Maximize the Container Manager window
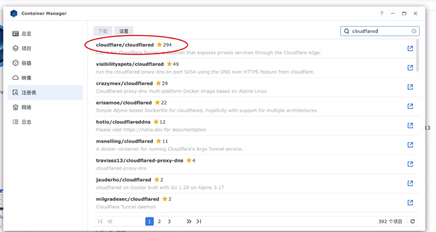Image resolution: width=436 pixels, height=232 pixels. coord(404,13)
